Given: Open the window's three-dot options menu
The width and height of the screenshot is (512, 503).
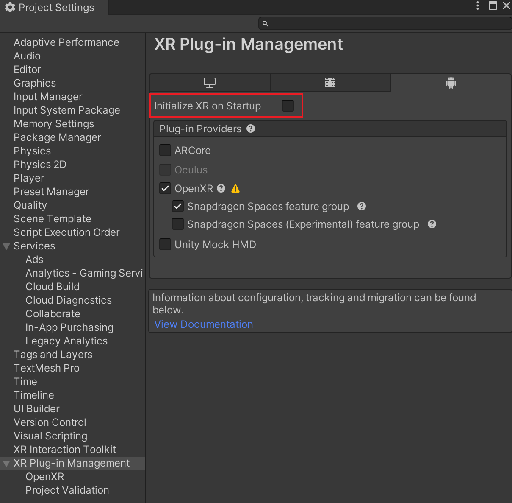Looking at the screenshot, I should (x=478, y=6).
